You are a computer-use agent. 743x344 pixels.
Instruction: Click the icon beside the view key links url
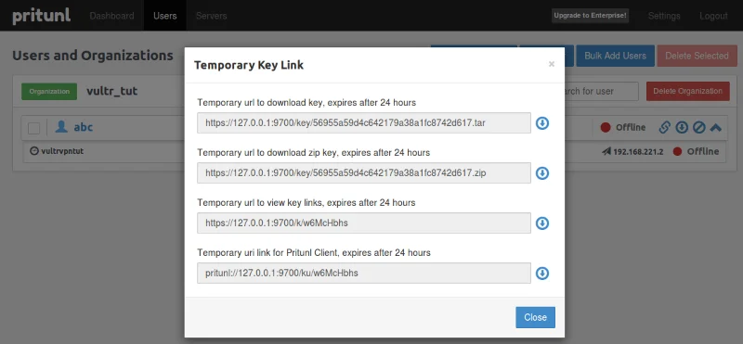[542, 223]
